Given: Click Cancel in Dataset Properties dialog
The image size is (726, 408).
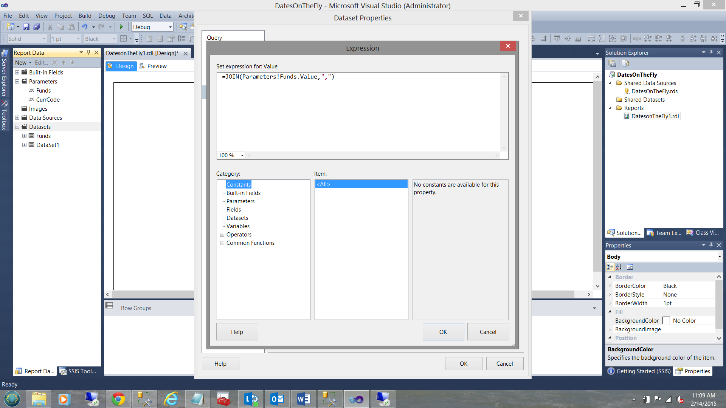Looking at the screenshot, I should coord(504,363).
